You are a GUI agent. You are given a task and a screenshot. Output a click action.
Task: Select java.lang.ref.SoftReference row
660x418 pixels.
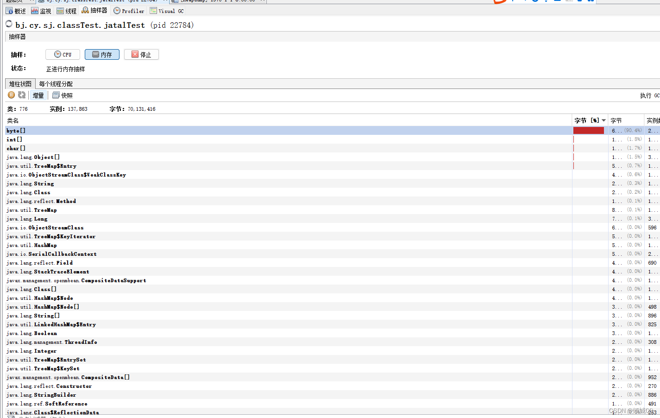pyautogui.click(x=333, y=404)
